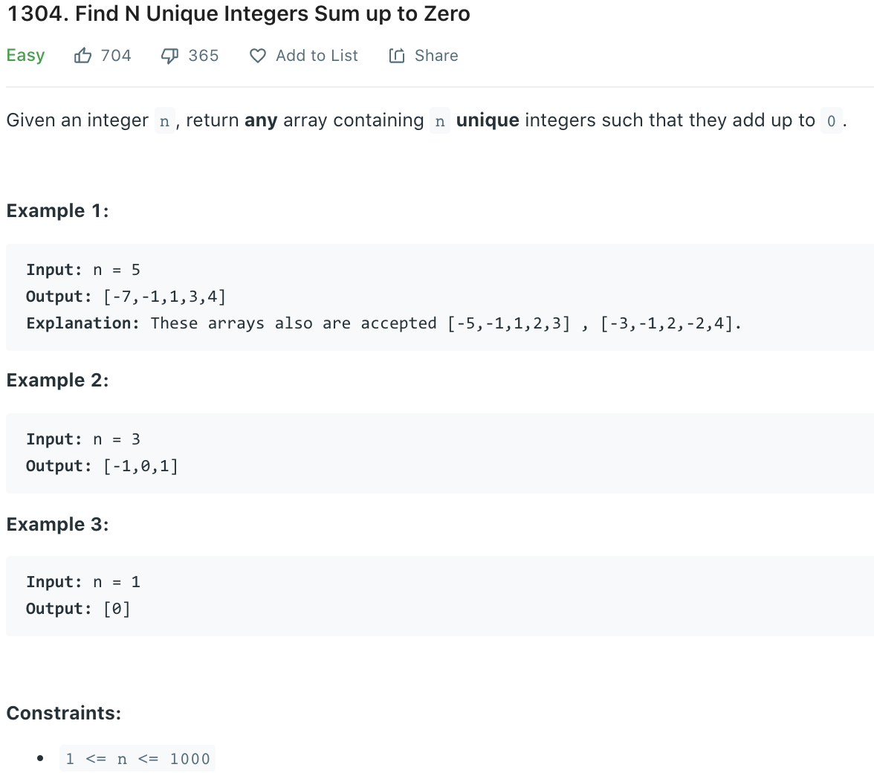Click the upvote count 704

(x=117, y=55)
